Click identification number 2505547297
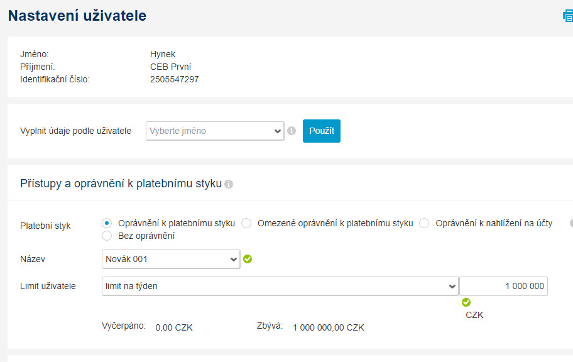573x362 pixels. tap(174, 79)
